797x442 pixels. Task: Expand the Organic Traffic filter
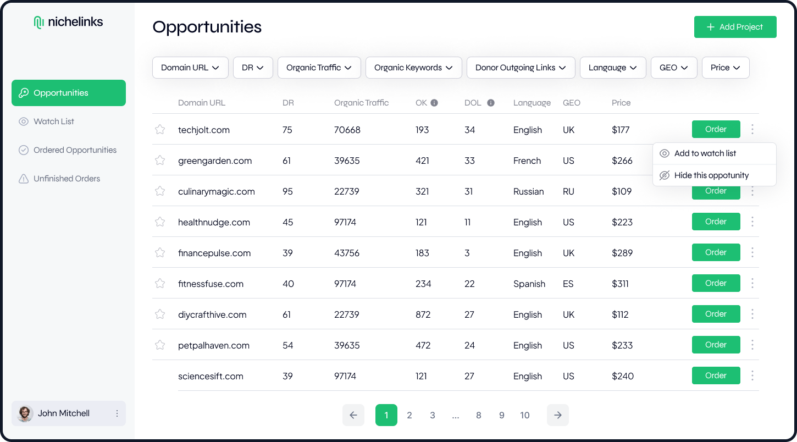[x=319, y=67]
